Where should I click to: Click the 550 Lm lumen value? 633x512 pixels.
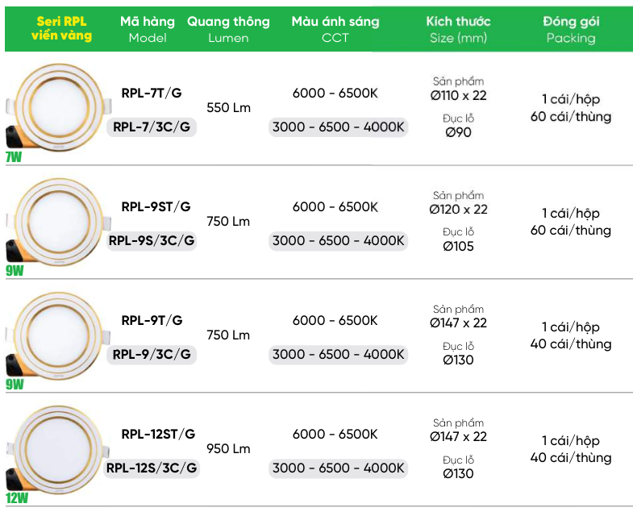228,108
